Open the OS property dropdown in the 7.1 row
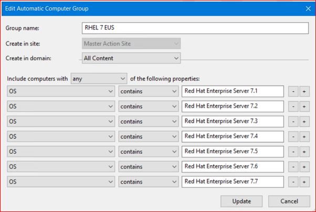The image size is (316, 212). pyautogui.click(x=61, y=91)
